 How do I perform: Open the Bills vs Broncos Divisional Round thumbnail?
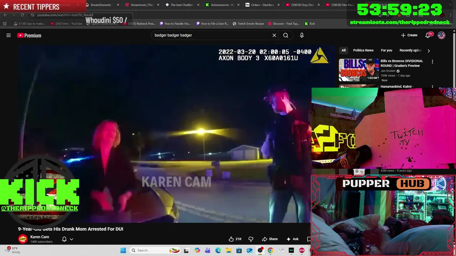[358, 70]
